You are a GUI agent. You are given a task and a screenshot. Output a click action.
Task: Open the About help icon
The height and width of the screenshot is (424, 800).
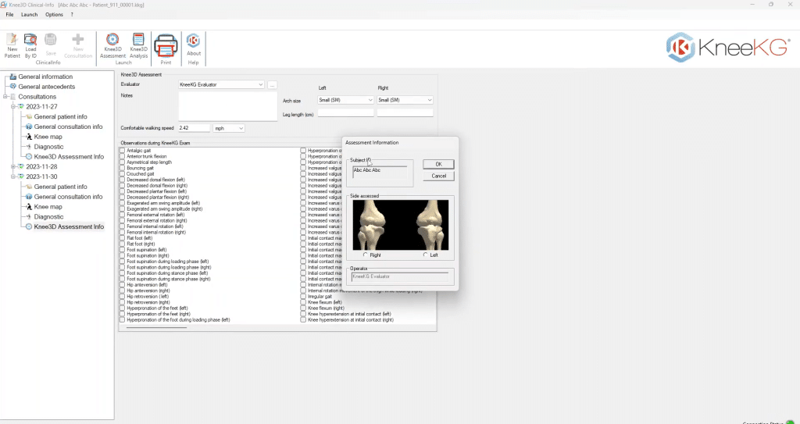[194, 41]
